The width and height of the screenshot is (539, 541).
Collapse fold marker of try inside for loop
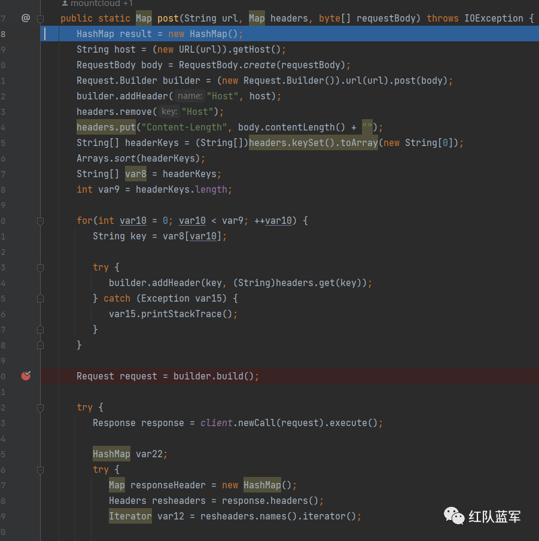pyautogui.click(x=40, y=268)
